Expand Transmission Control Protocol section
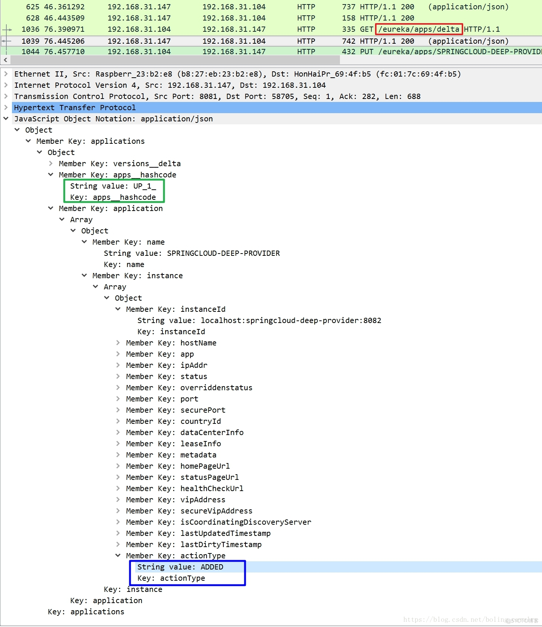This screenshot has width=542, height=627. [x=6, y=96]
